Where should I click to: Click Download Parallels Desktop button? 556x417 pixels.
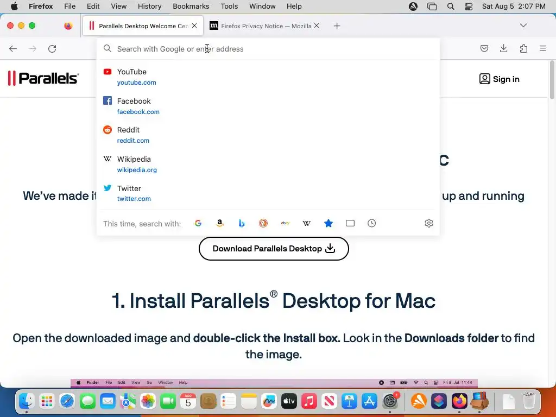274,249
